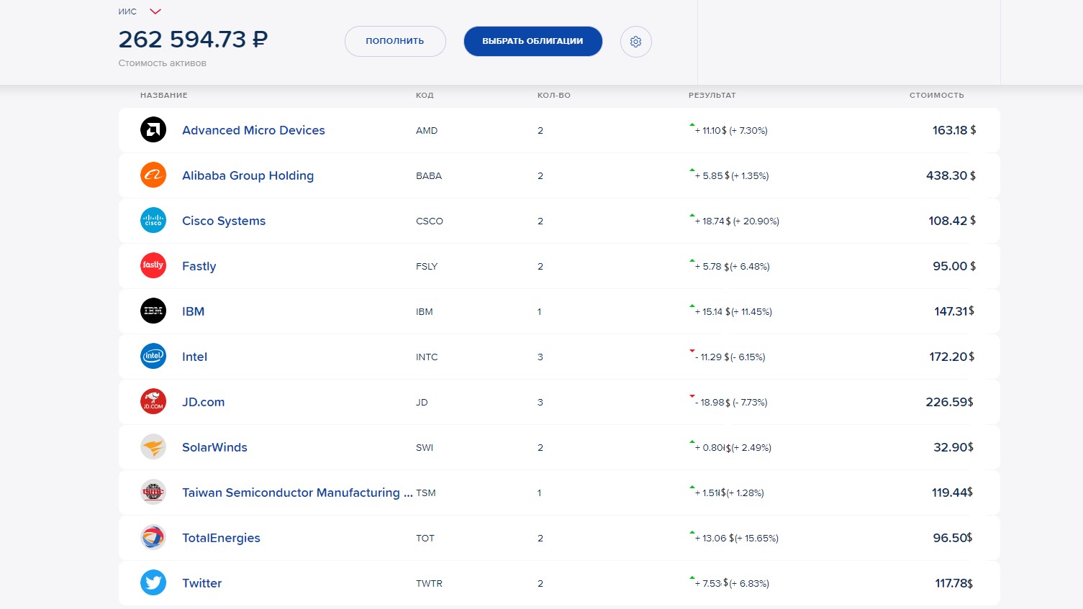The height and width of the screenshot is (609, 1083).
Task: Open the JD.com stock name link
Action: 203,402
